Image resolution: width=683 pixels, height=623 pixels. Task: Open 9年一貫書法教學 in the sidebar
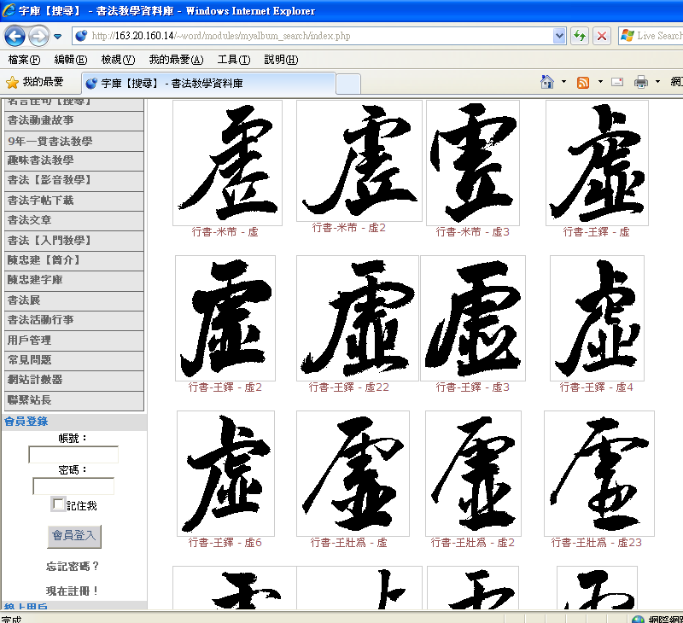[74, 141]
